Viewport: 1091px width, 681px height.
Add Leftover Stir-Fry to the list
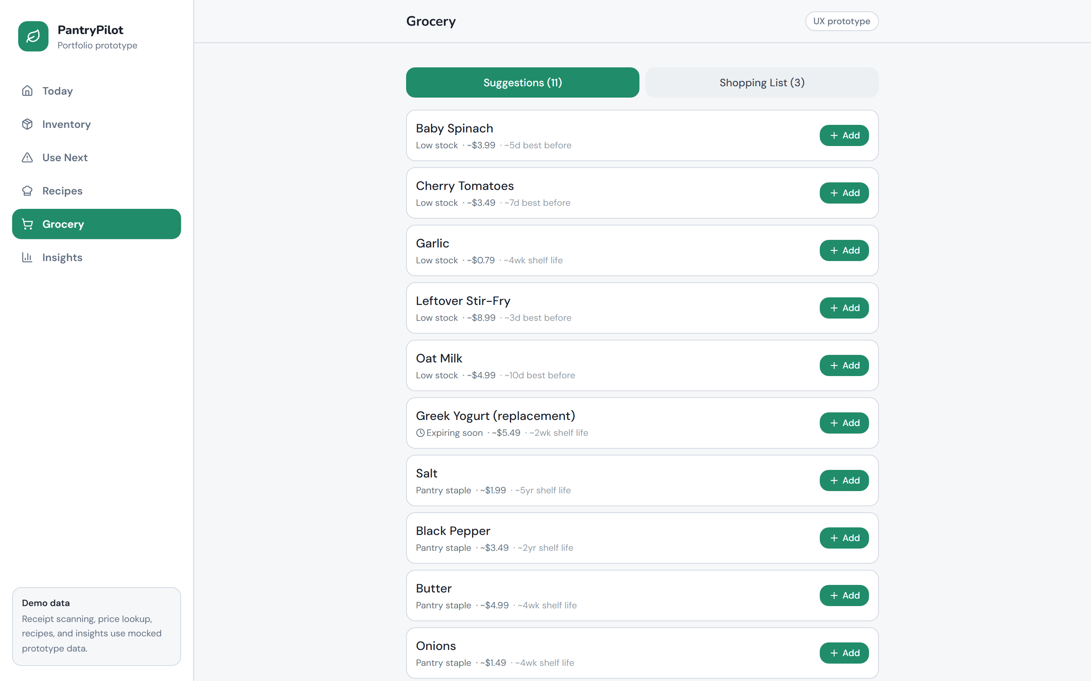click(844, 308)
